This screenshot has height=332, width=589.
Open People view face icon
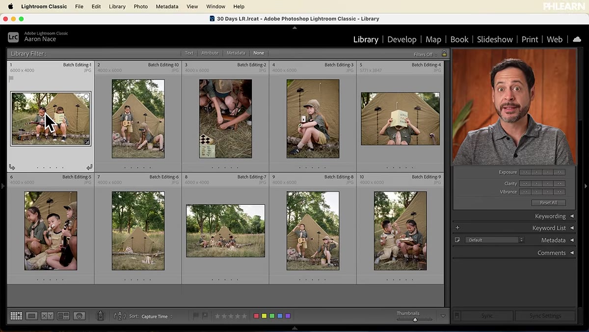[80, 316]
